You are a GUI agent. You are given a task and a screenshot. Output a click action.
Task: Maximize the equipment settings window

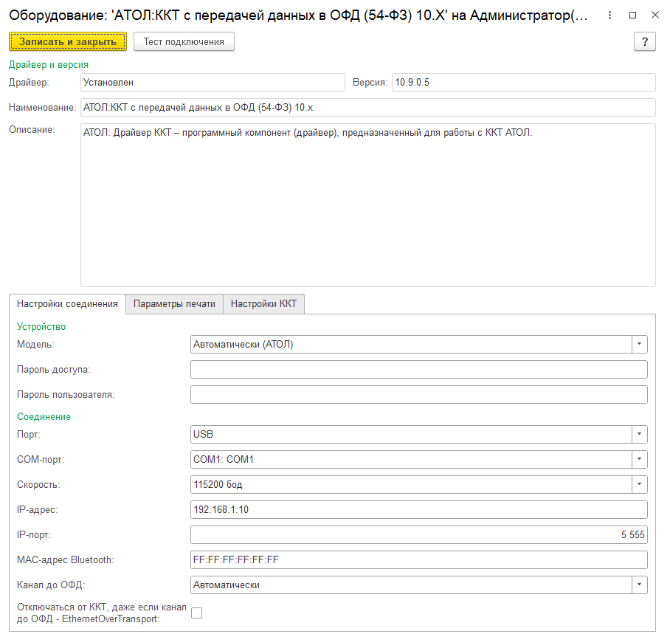click(x=633, y=15)
